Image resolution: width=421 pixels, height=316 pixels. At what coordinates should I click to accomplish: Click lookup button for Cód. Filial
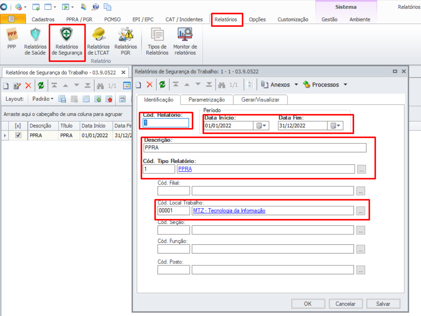pos(361,191)
